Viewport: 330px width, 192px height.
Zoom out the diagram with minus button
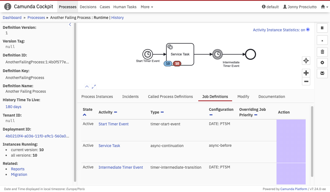(x=306, y=81)
